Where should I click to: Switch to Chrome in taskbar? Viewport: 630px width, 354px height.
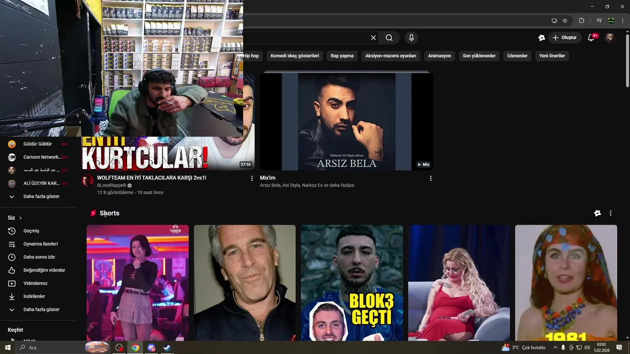[135, 348]
